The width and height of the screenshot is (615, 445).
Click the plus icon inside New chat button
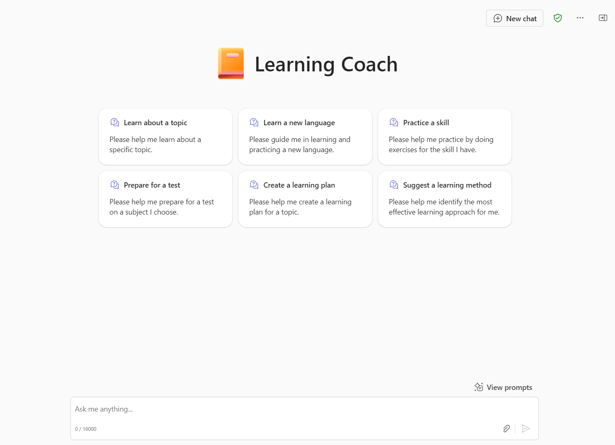(498, 18)
